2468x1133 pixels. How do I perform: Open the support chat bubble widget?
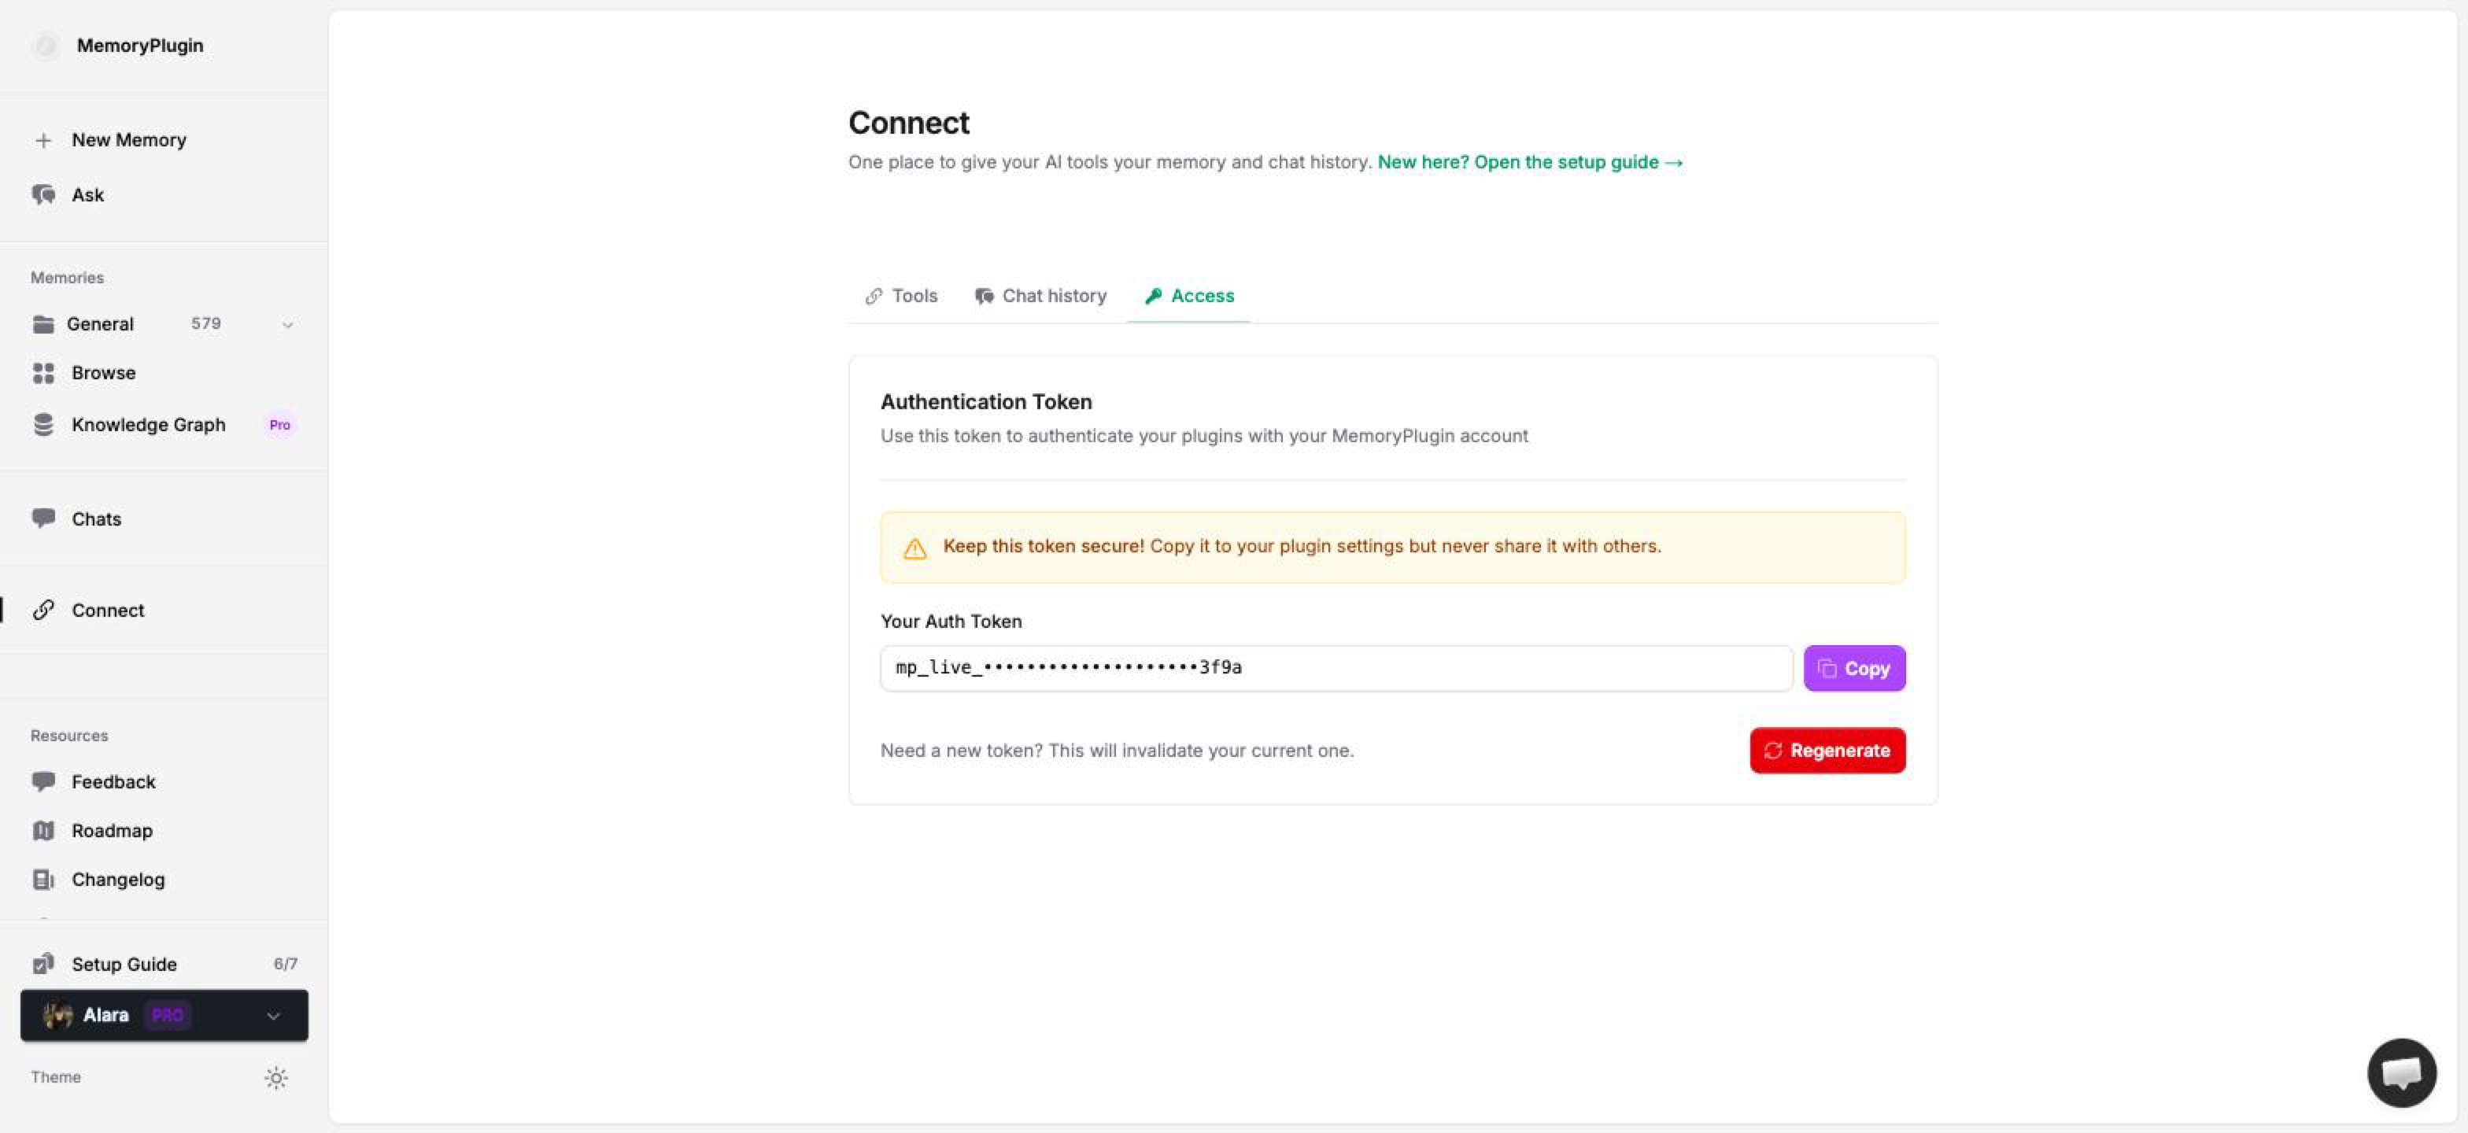coord(2402,1072)
